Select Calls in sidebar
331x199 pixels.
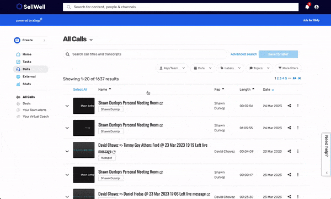tap(30, 69)
